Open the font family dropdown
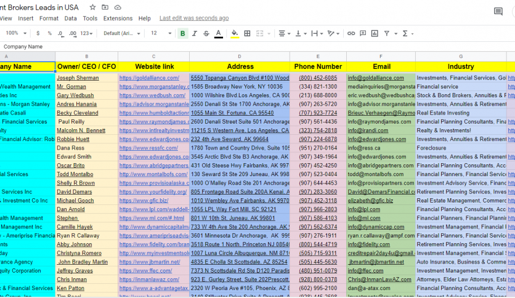The width and height of the screenshot is (515, 298). click(122, 33)
